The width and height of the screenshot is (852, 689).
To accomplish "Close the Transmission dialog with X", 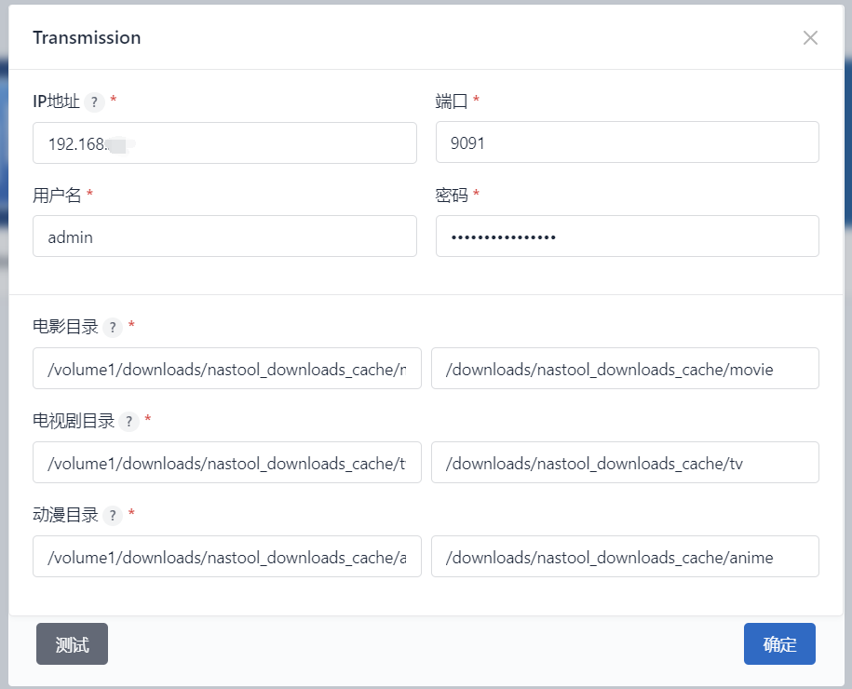I will tap(810, 37).
